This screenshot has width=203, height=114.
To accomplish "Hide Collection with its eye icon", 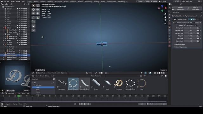I will pyautogui.click(x=22, y=9).
